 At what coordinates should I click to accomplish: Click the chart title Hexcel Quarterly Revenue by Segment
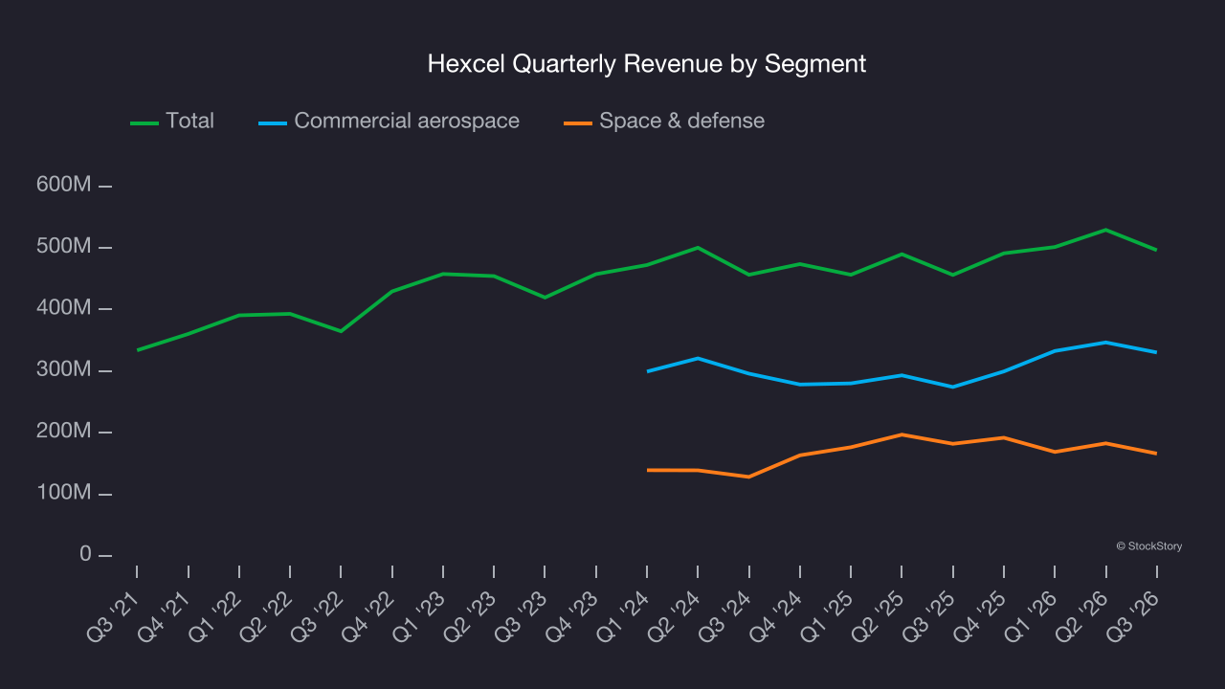[647, 64]
